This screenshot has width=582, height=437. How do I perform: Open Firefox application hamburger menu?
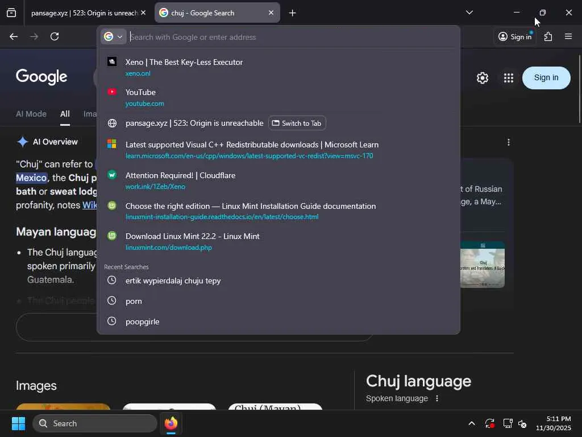tap(568, 36)
